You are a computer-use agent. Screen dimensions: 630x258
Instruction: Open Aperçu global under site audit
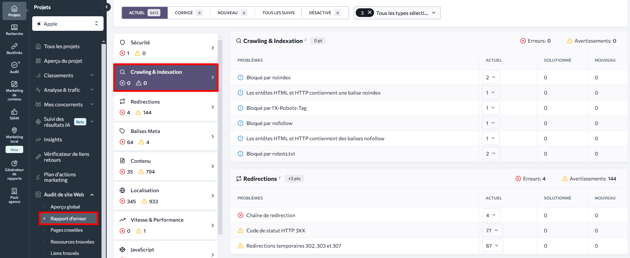click(x=65, y=207)
